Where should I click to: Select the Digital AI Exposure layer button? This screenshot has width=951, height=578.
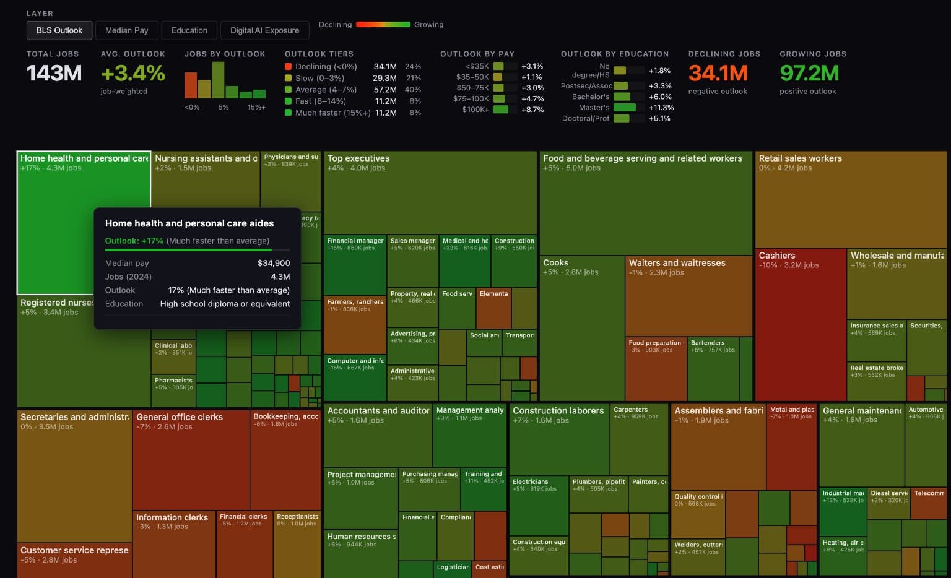[x=264, y=30]
